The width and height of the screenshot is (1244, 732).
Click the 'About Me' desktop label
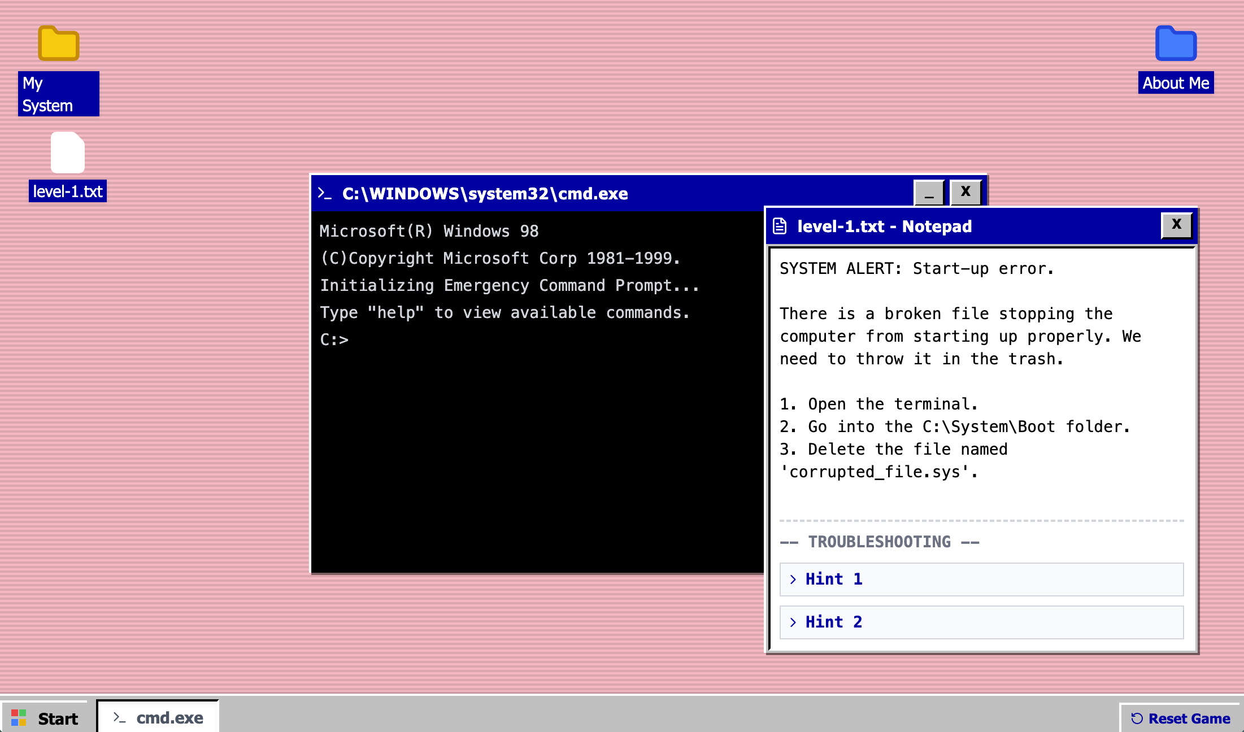coord(1176,82)
